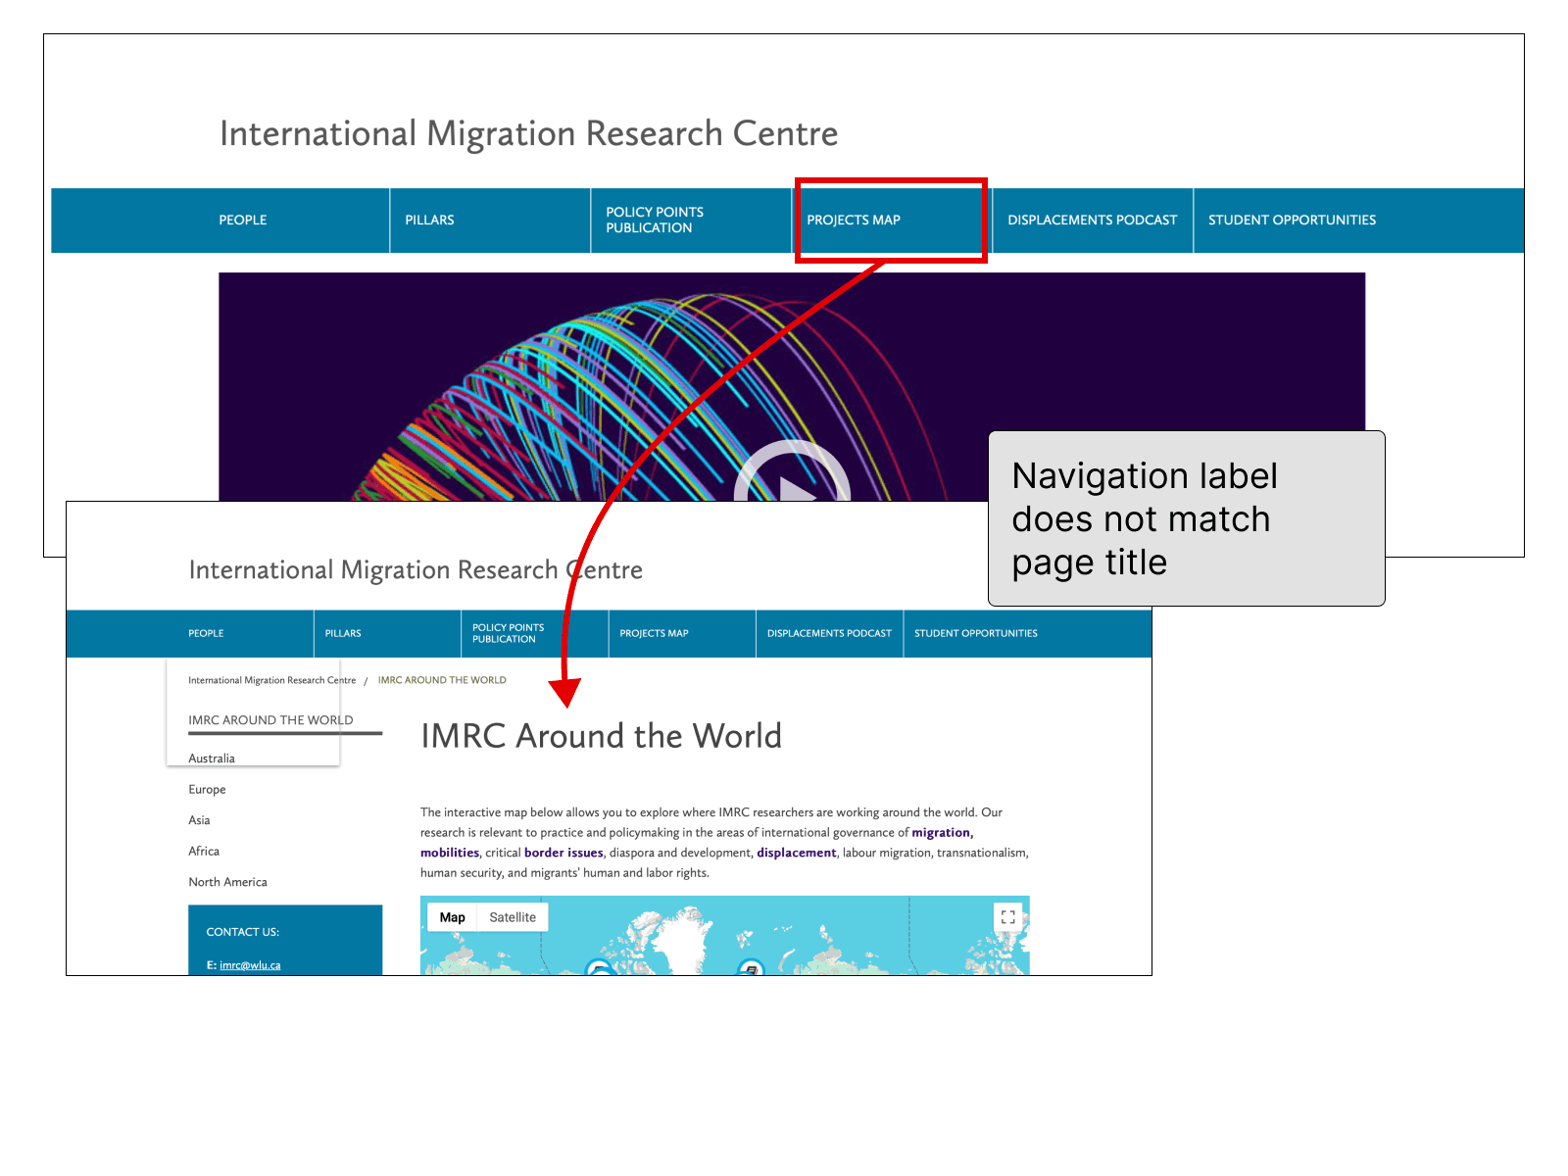Toggle fullscreen on the map
The height and width of the screenshot is (1176, 1568).
pos(1007,917)
